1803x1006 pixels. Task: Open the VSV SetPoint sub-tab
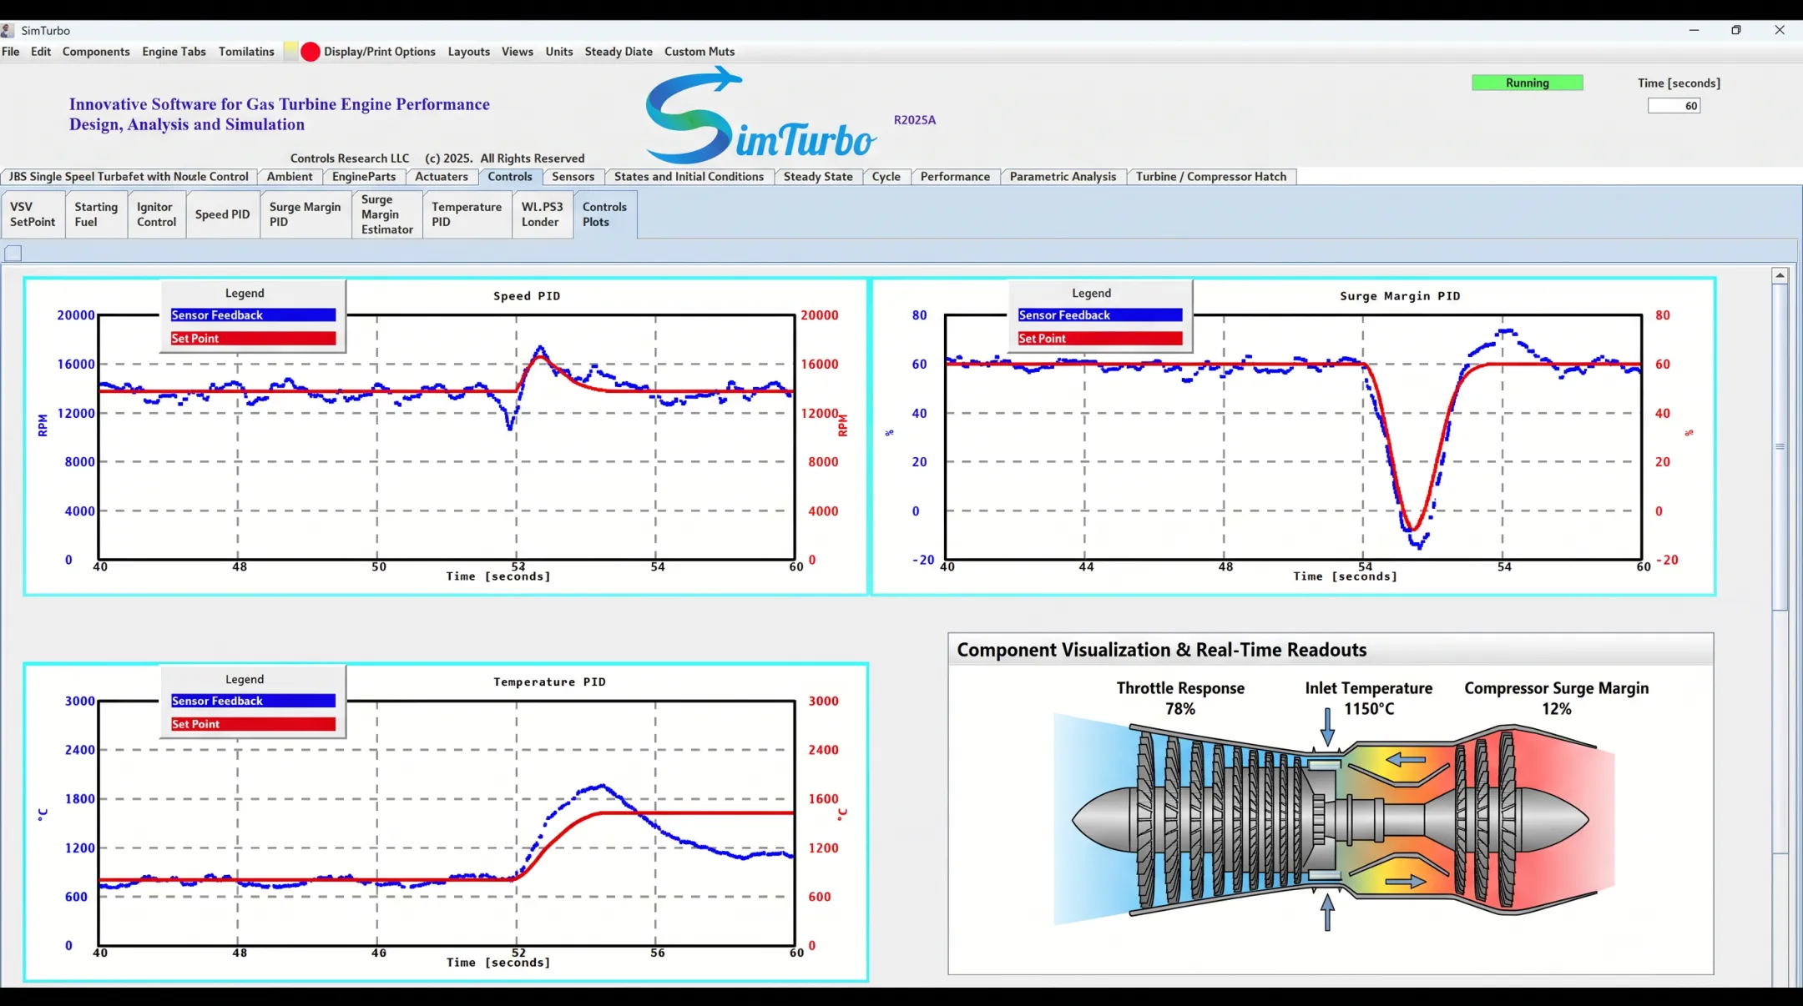pyautogui.click(x=33, y=214)
